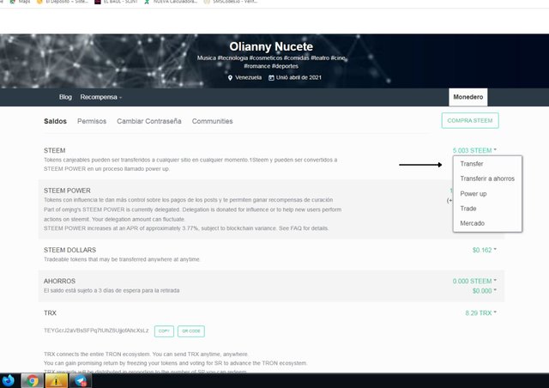Viewport: 549px width, 388px height.
Task: Click the TRX heading
Action: [50, 313]
